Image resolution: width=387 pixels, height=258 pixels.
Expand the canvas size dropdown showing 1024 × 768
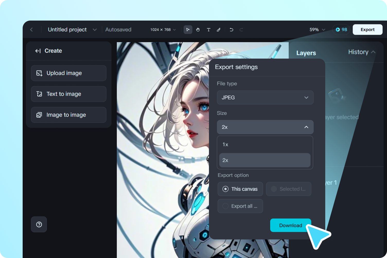162,30
